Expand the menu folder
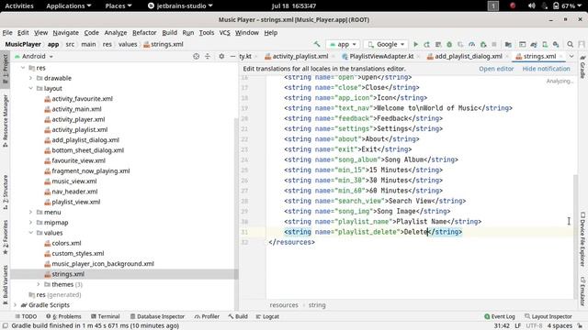 30,212
